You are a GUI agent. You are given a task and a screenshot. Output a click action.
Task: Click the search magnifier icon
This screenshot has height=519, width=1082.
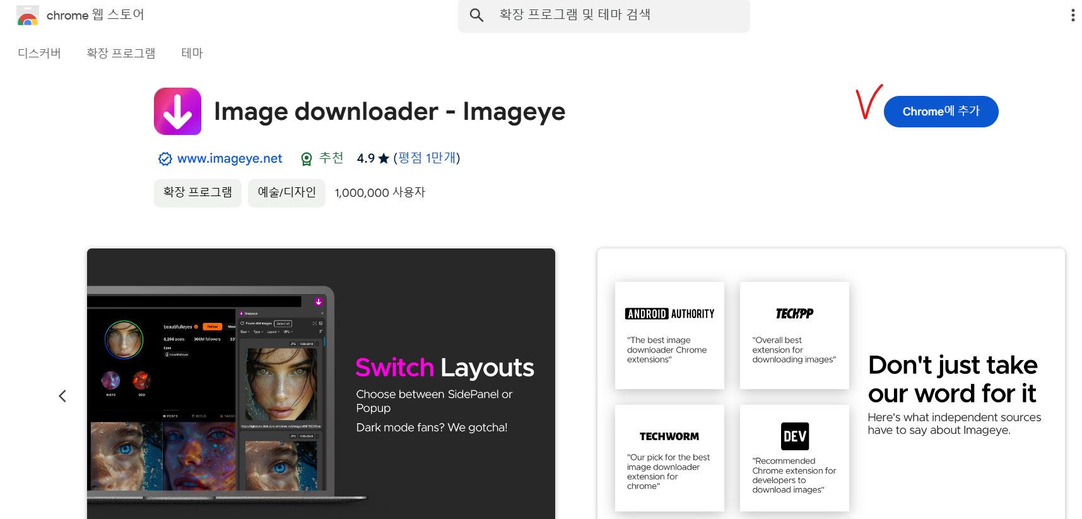pyautogui.click(x=476, y=15)
